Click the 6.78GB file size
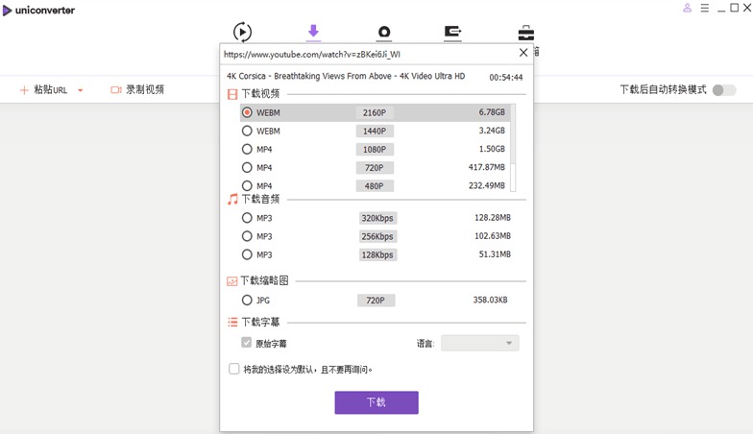753x434 pixels. point(492,111)
